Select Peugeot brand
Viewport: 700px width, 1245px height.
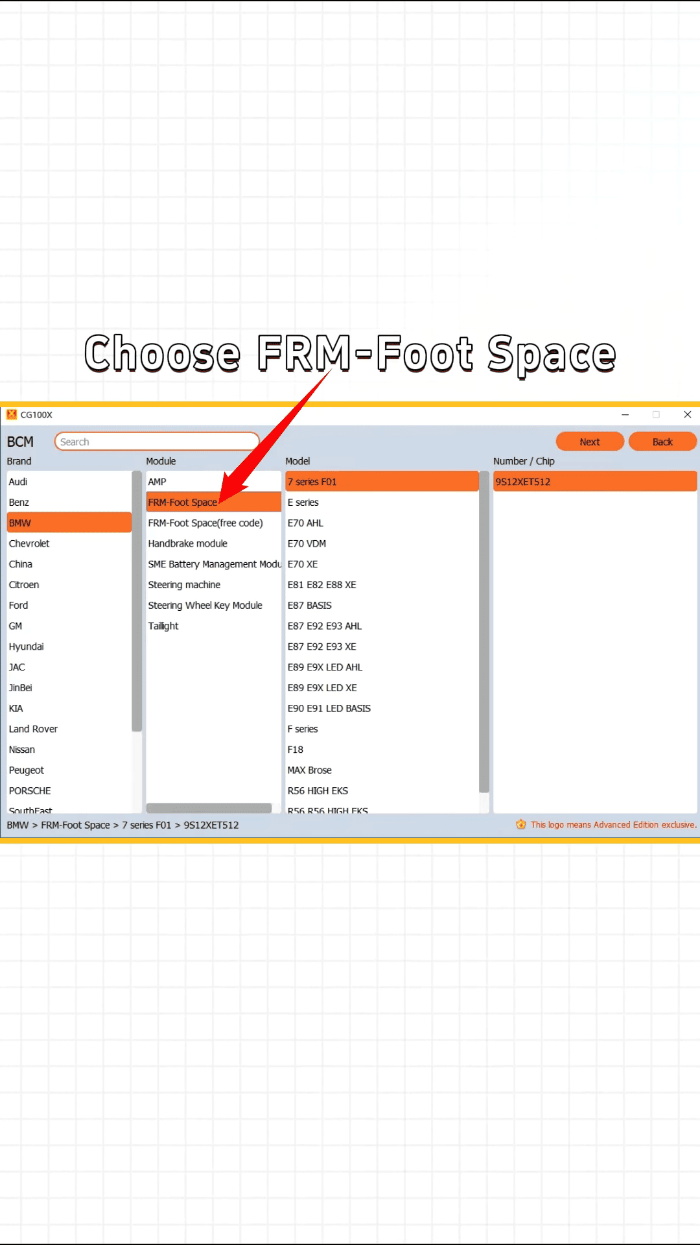tap(69, 770)
